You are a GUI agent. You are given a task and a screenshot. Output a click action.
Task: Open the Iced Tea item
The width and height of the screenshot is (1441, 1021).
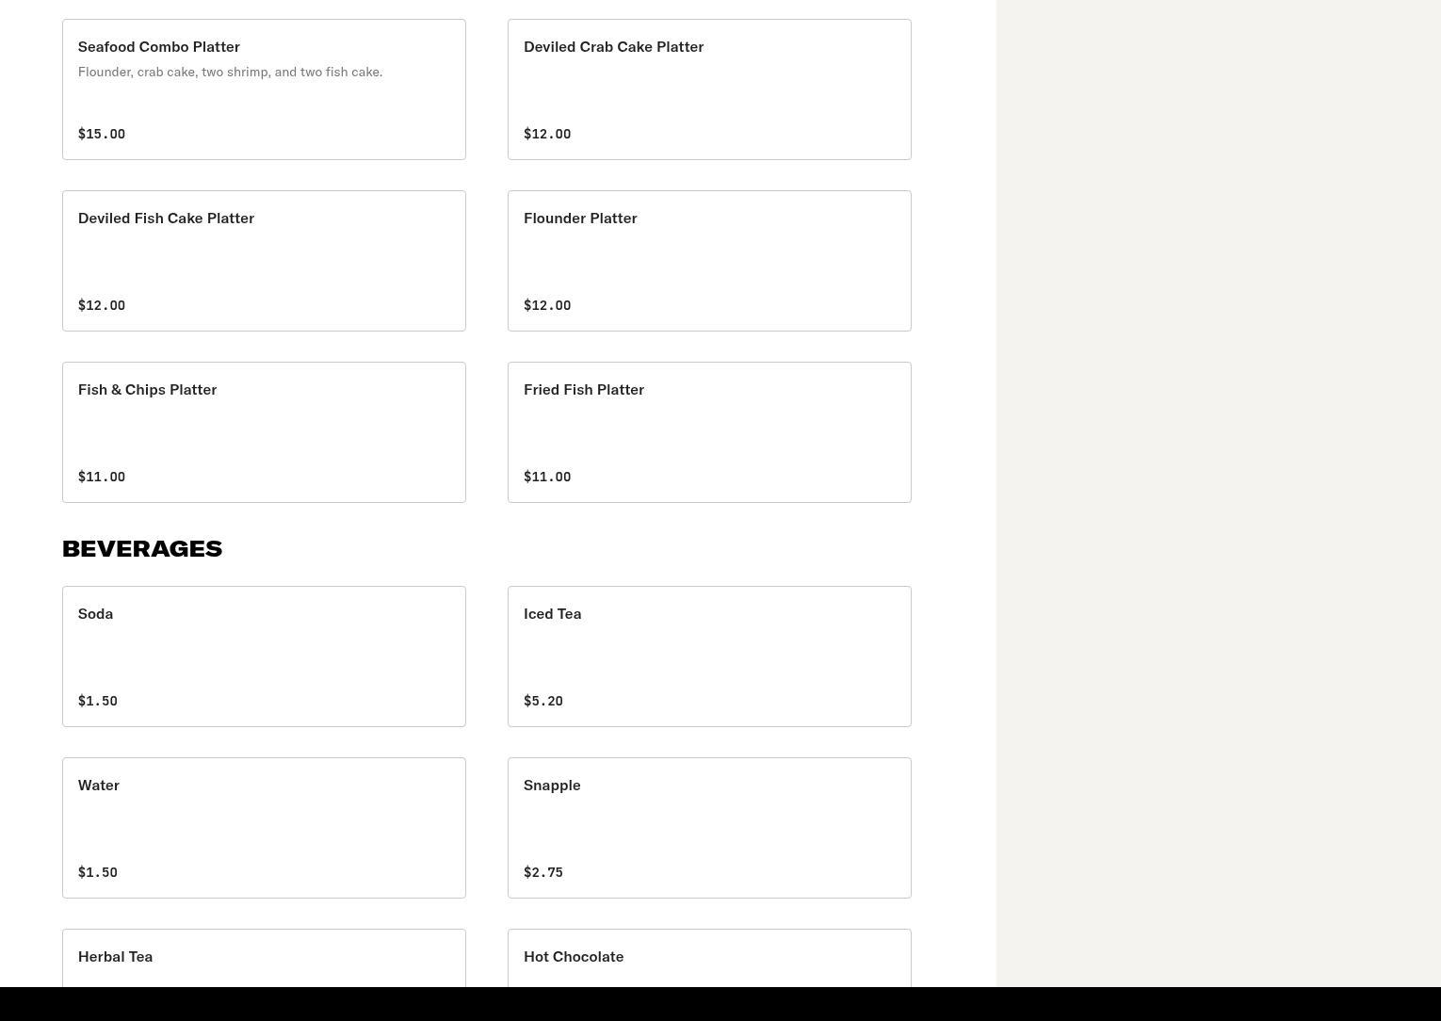click(x=709, y=656)
